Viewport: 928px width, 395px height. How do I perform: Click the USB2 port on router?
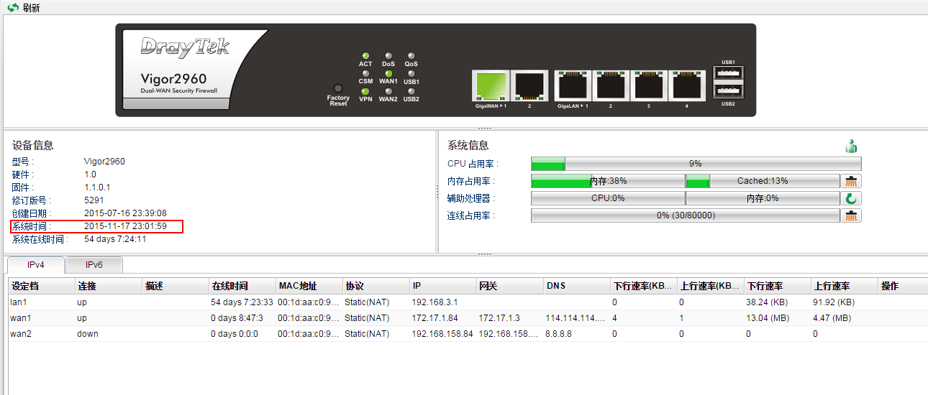[728, 91]
